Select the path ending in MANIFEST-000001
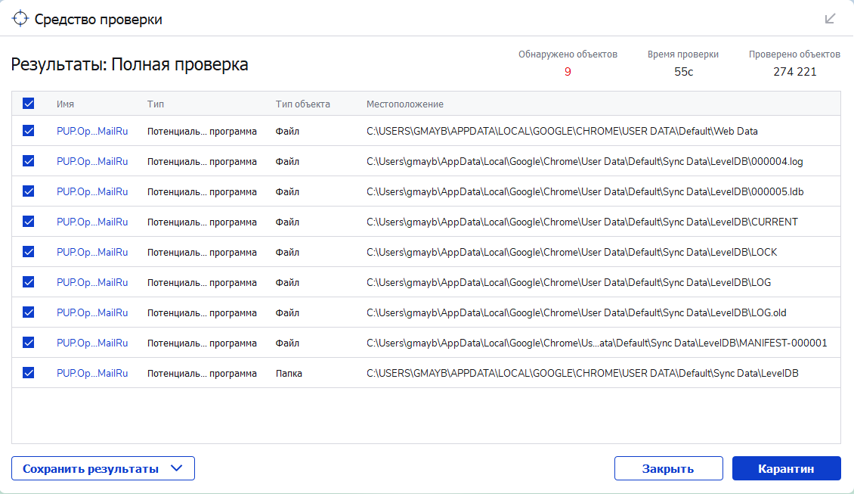The height and width of the screenshot is (494, 854). coord(597,343)
